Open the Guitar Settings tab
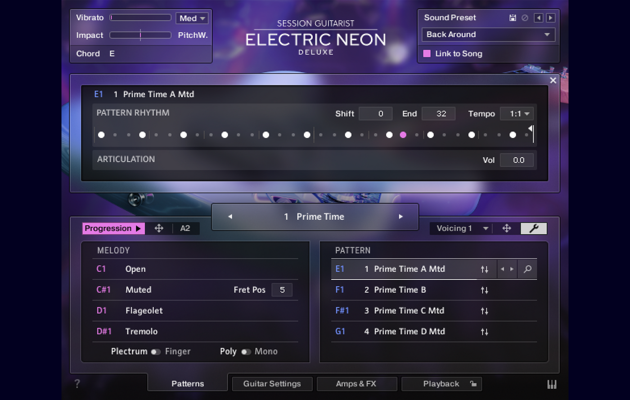 pos(272,384)
